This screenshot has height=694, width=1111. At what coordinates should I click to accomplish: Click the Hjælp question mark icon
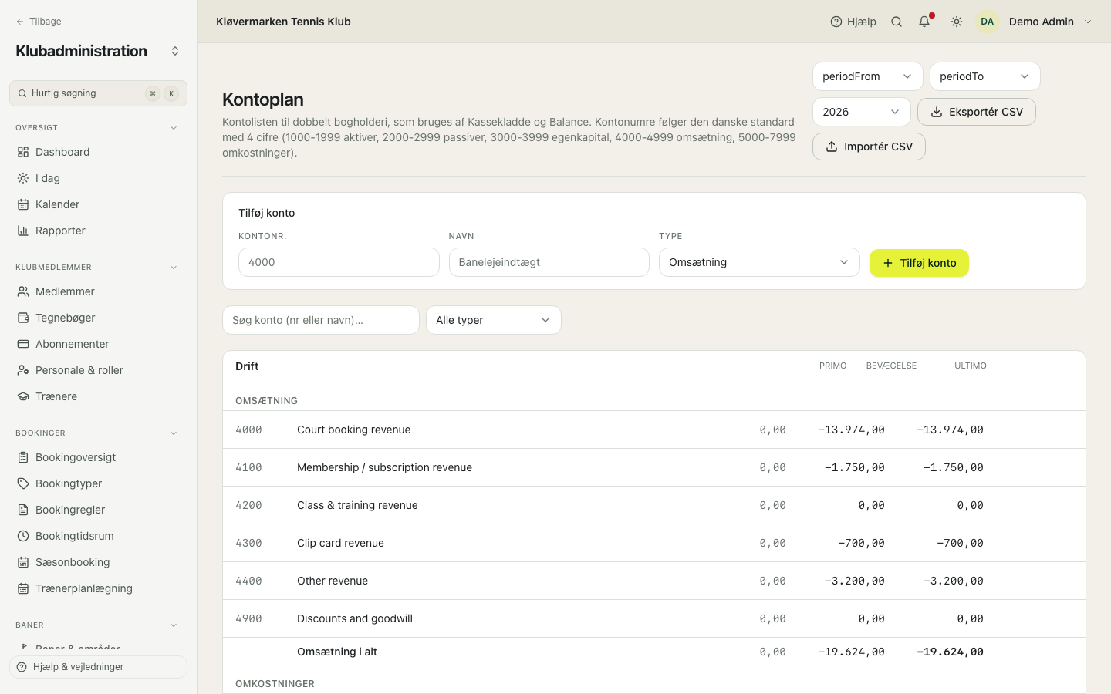coord(836,22)
